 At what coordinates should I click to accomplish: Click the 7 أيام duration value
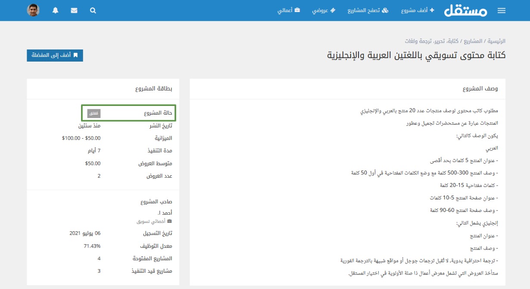(94, 151)
